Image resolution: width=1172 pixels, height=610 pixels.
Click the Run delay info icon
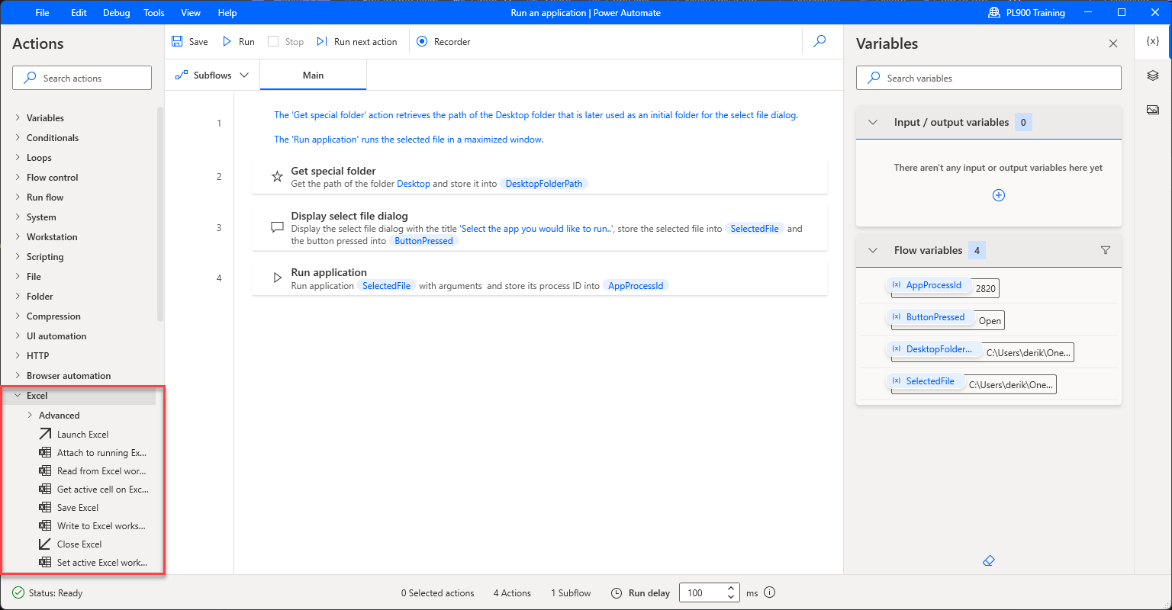point(769,592)
